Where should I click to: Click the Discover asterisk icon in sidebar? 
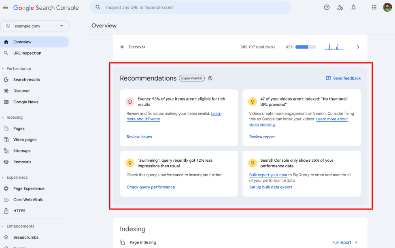pos(6,91)
